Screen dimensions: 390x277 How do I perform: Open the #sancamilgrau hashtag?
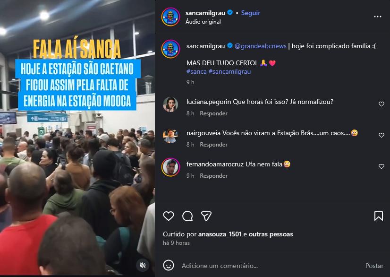click(229, 71)
